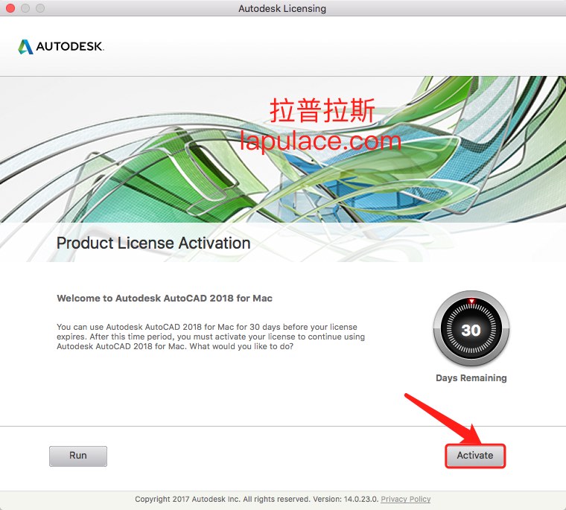Click the Autodesk logo icon

point(25,47)
